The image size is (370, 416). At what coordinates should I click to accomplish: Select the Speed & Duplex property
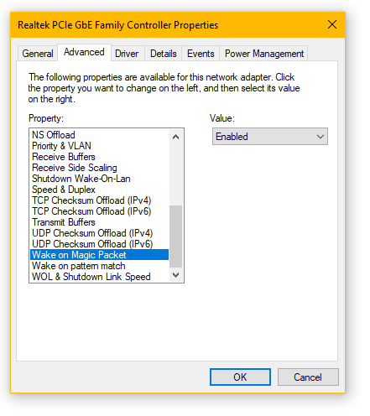(100, 190)
